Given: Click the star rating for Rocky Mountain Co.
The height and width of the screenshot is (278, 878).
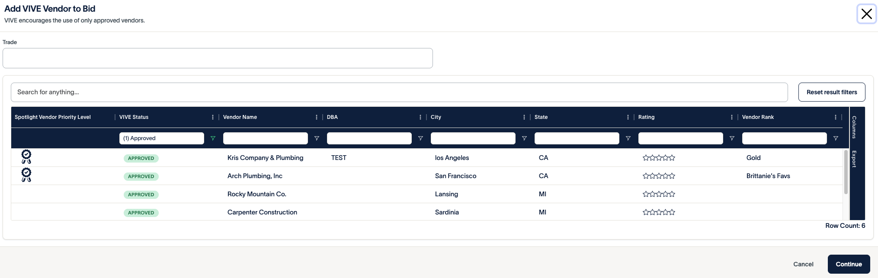Looking at the screenshot, I should tap(659, 194).
